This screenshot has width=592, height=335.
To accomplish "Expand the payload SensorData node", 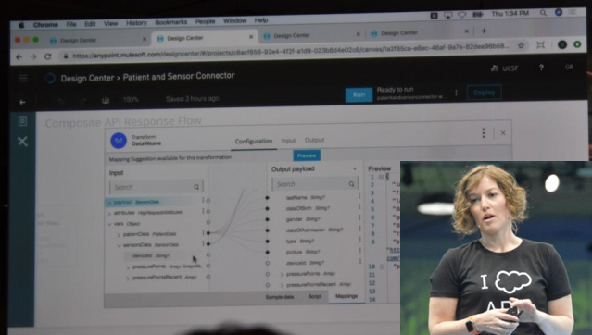I will (x=109, y=203).
